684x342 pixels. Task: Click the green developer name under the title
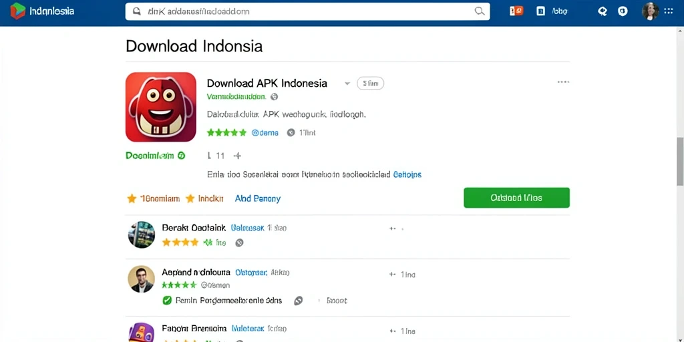(236, 96)
